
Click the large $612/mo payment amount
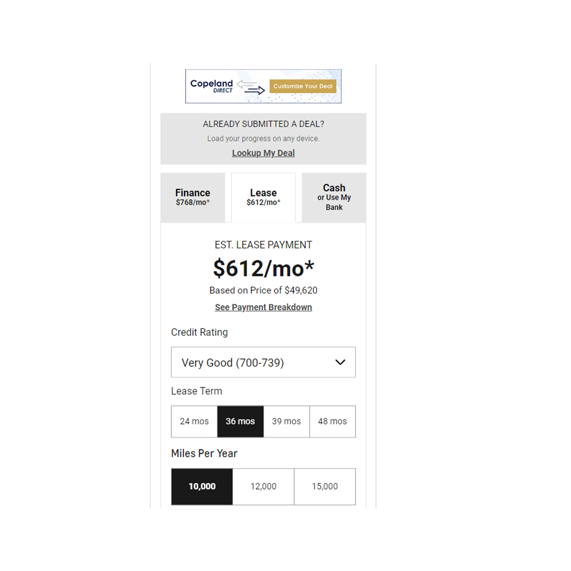pos(263,269)
